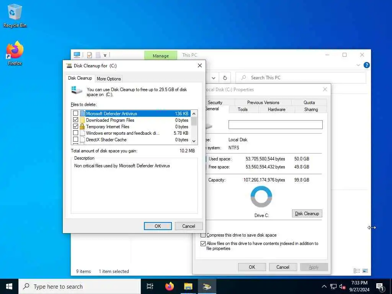Viewport: 392px width, 294px height.
Task: Select the Microsoft Defender Antivirus row text
Action: coord(111,113)
